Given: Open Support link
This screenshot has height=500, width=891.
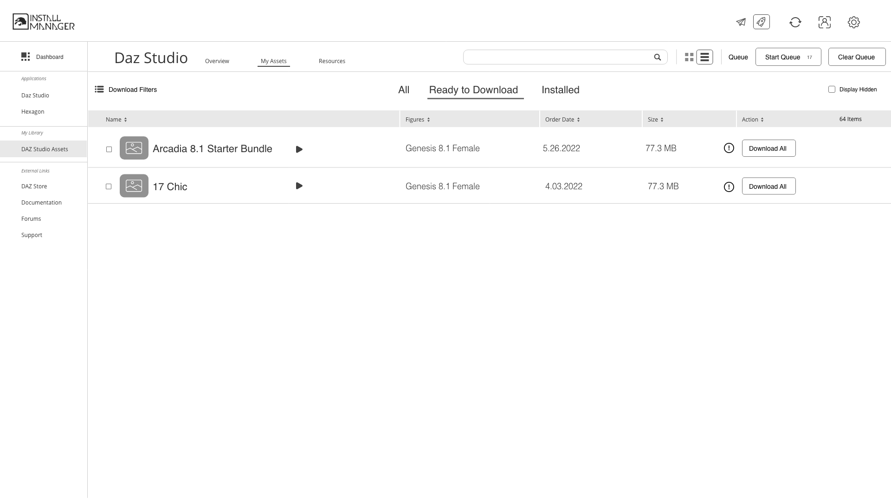Looking at the screenshot, I should coord(32,235).
